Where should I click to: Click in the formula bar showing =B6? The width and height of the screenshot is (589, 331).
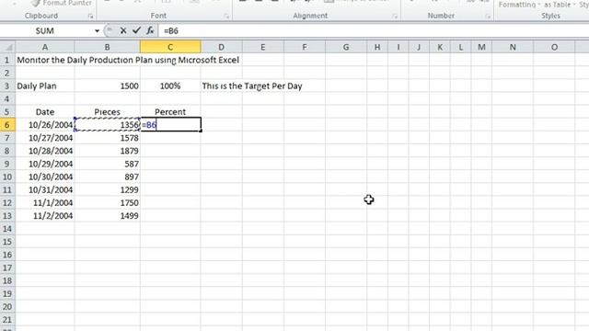point(374,30)
